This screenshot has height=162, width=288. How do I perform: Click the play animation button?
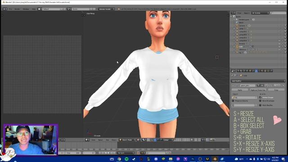point(108,153)
